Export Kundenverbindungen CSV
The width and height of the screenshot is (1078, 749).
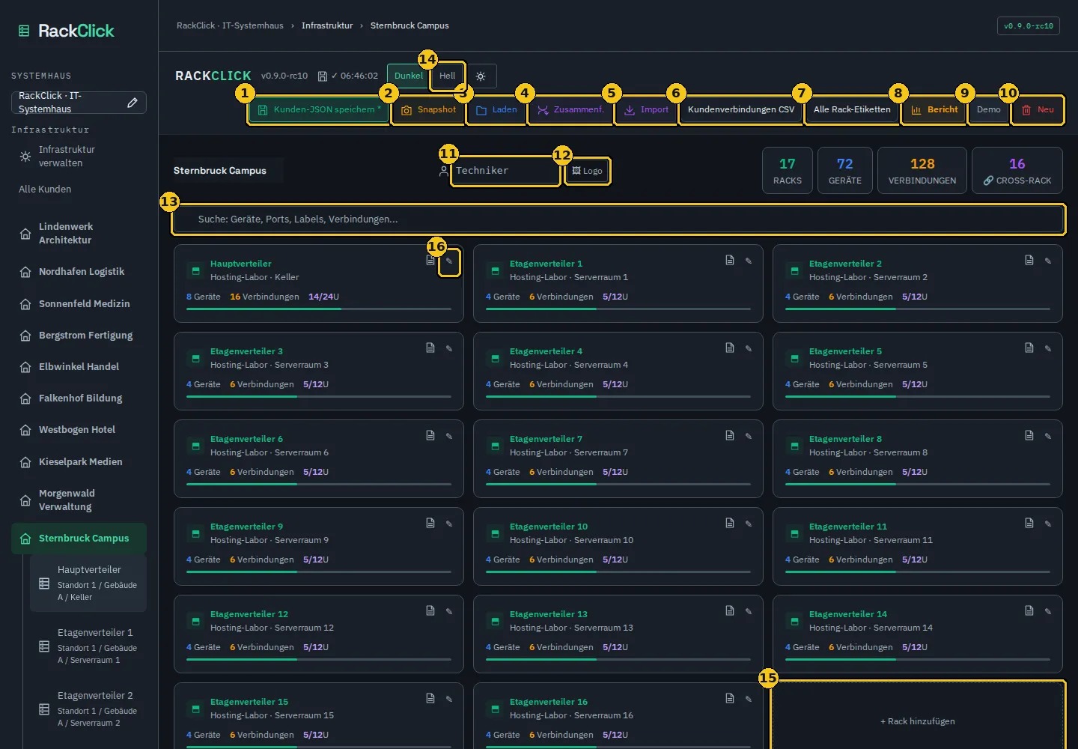point(741,109)
